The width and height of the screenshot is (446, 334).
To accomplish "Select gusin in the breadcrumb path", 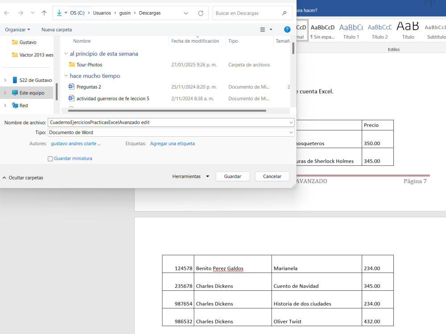I will click(125, 13).
